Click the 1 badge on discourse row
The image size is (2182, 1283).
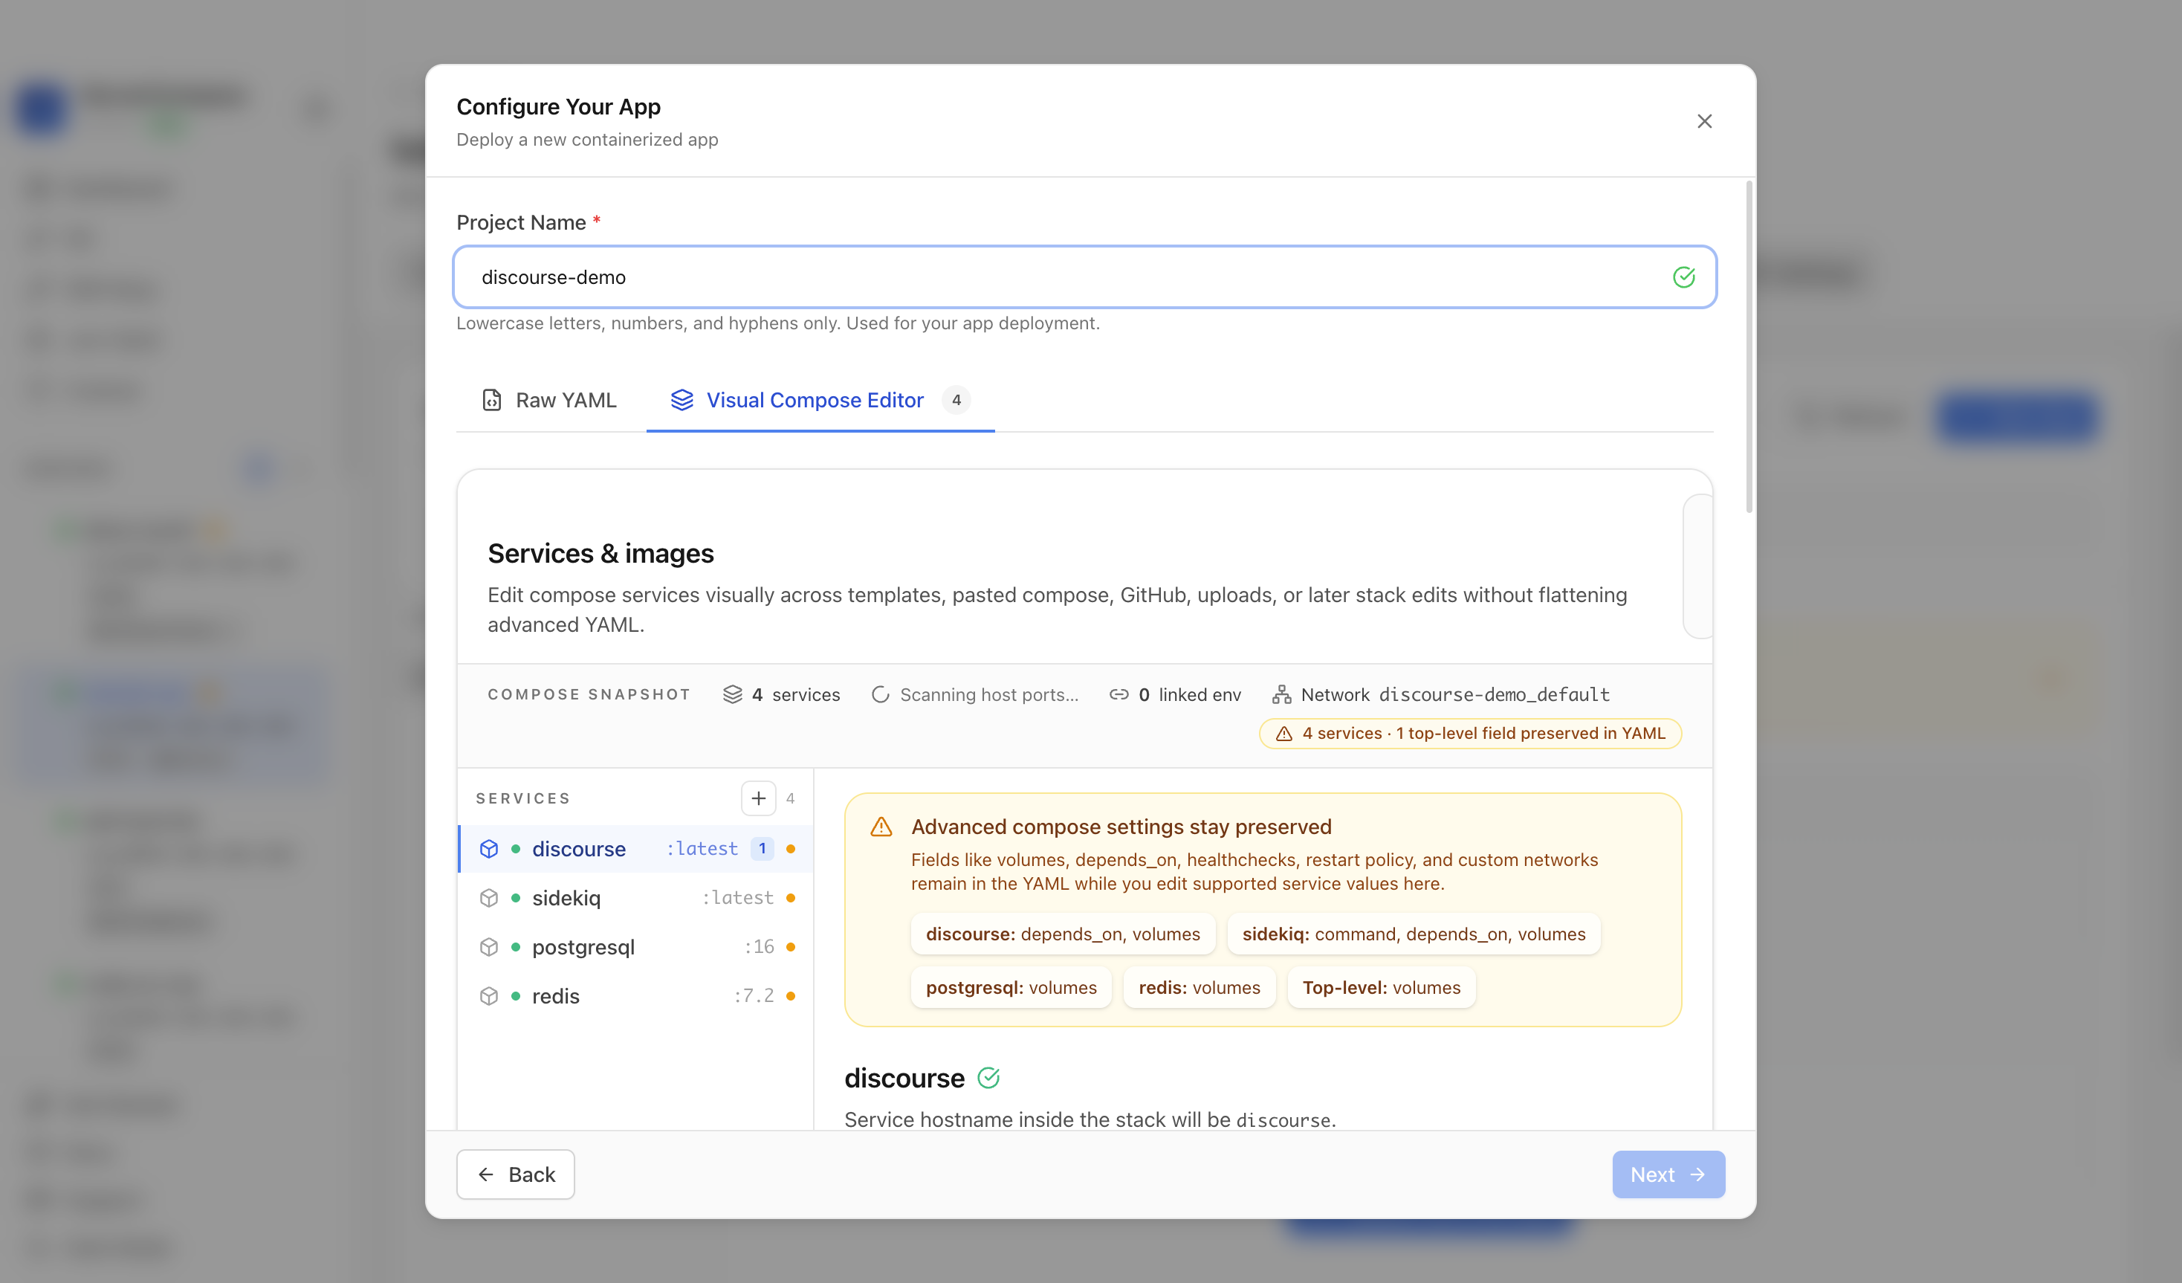coord(762,849)
